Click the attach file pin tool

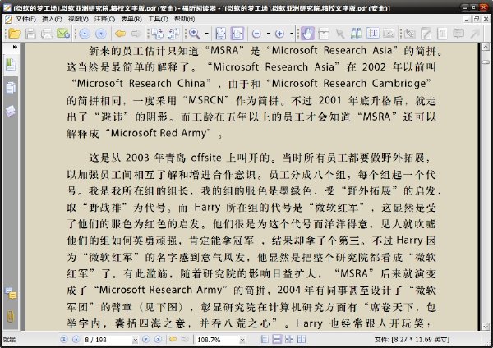(x=410, y=34)
